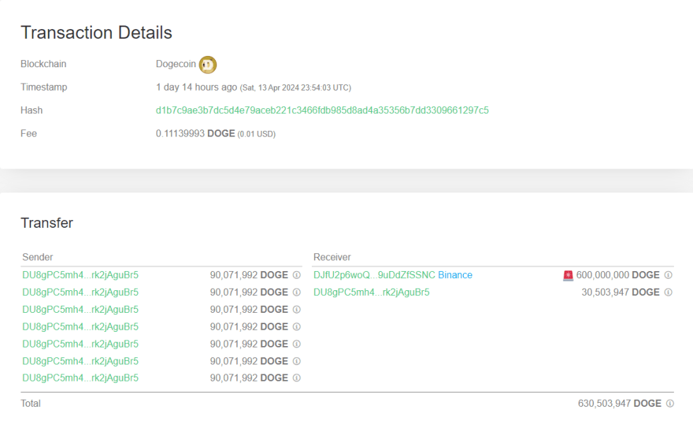Click info icon beside Total DOGE amount
This screenshot has height=443, width=693.
(669, 403)
